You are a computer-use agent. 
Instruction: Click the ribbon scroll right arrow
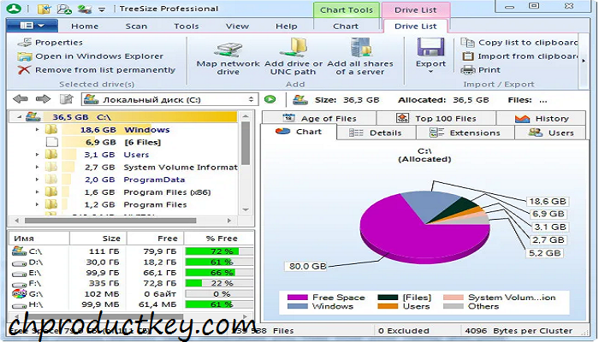click(584, 61)
